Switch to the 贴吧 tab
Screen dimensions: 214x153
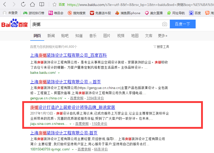(x=65, y=36)
